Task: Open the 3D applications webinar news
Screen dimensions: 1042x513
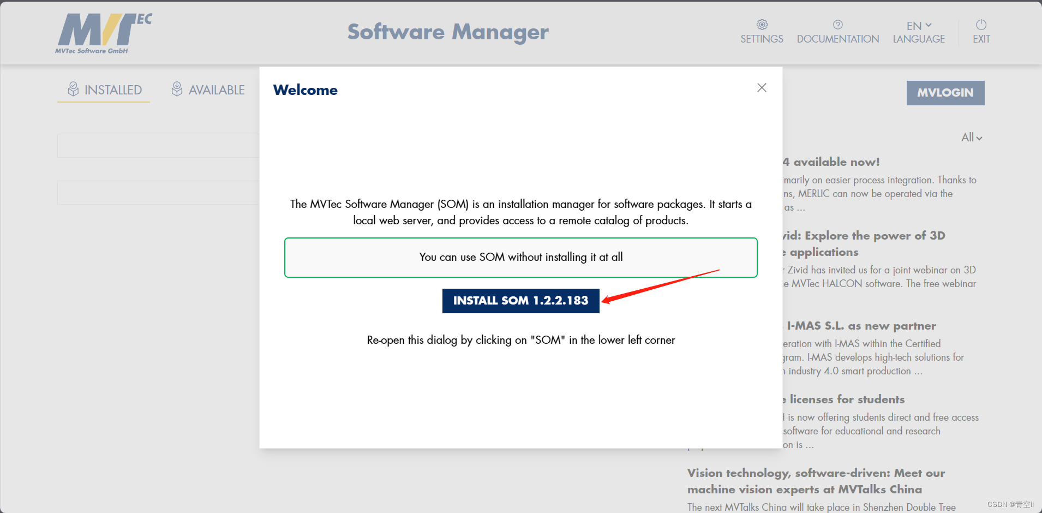Action: click(x=864, y=244)
